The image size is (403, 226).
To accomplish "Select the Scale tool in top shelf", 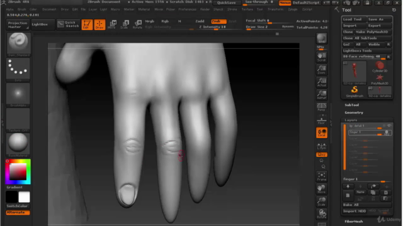I will point(125,24).
